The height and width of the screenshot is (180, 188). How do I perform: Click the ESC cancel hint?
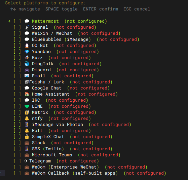tap(137, 9)
